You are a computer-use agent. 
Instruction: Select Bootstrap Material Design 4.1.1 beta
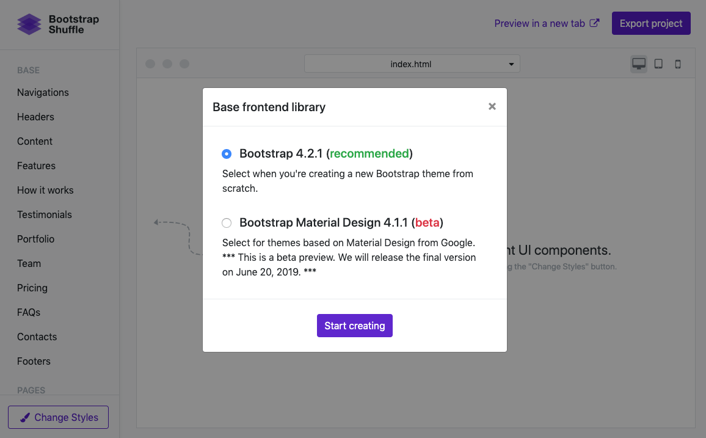click(227, 223)
